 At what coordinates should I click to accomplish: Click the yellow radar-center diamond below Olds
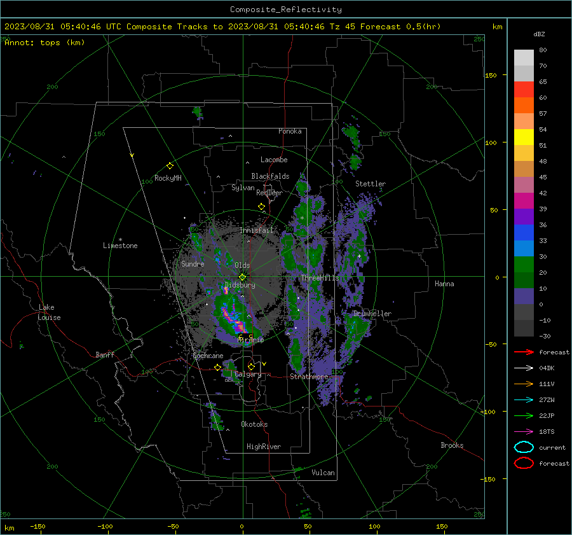coord(242,277)
